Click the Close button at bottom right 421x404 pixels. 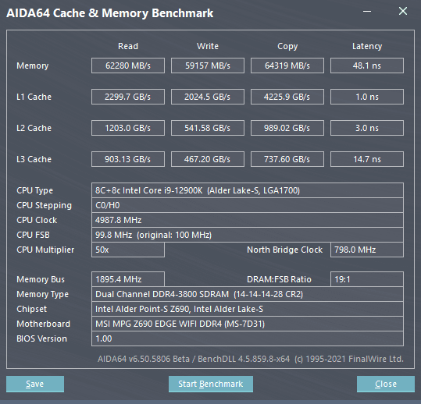tap(386, 384)
